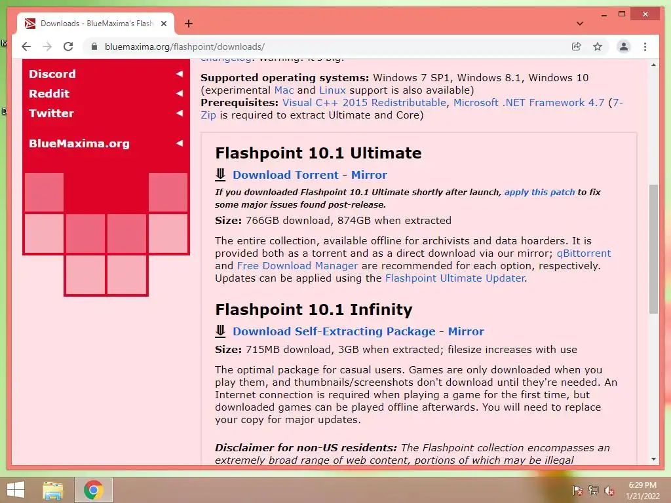Open a new tab with the plus button
The width and height of the screenshot is (671, 503).
[188, 24]
